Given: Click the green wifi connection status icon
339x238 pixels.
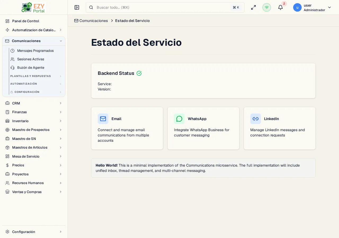Looking at the screenshot, I should pyautogui.click(x=267, y=7).
